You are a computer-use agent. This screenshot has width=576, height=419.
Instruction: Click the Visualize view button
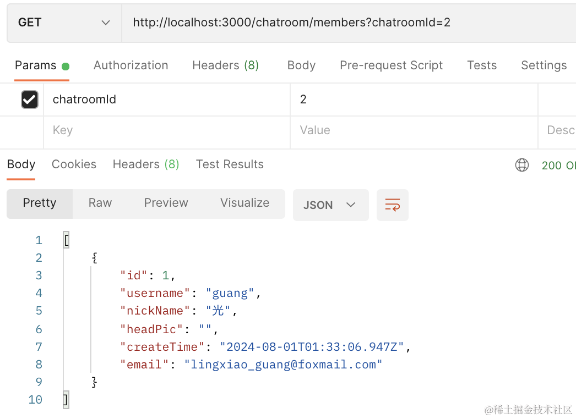pos(244,203)
